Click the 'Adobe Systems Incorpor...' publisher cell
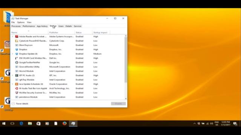The height and width of the screenshot is (135, 241). point(61,37)
